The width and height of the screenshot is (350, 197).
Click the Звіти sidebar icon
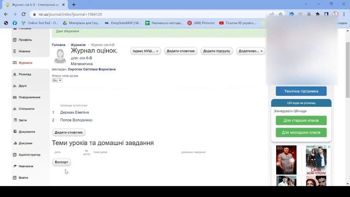click(15, 120)
